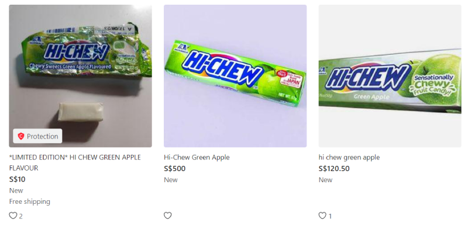468x226 pixels.
Task: Favorite the S$120.50 hi chew listing
Action: [x=322, y=215]
